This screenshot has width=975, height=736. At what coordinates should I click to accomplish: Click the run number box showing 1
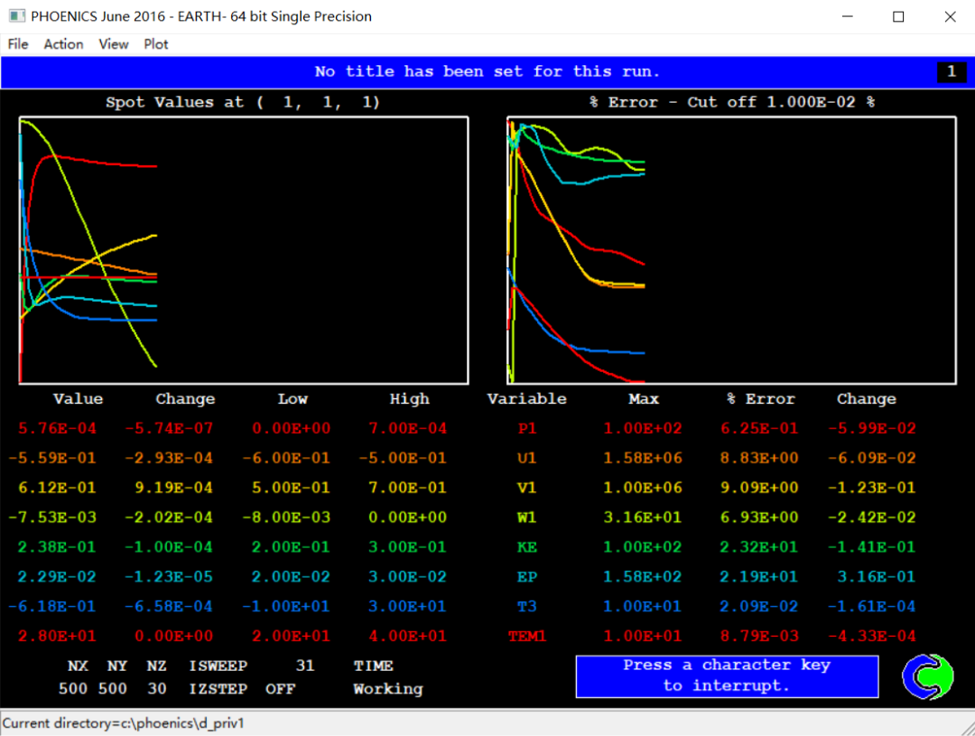952,71
